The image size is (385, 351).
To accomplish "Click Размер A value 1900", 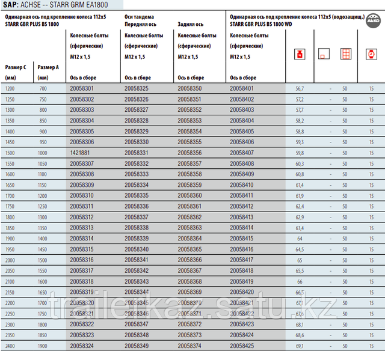I will click(x=42, y=346).
